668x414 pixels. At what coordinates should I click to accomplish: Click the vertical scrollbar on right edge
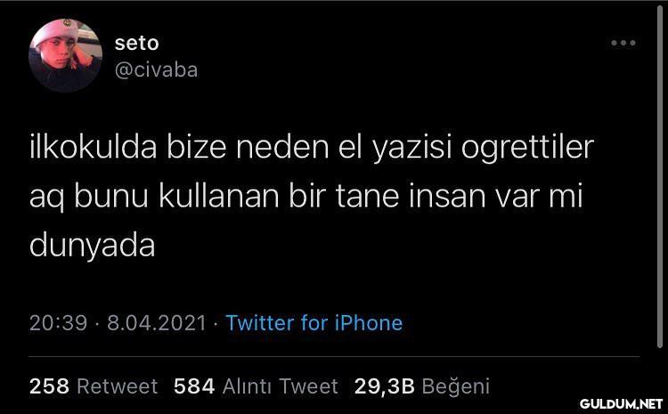(659, 179)
